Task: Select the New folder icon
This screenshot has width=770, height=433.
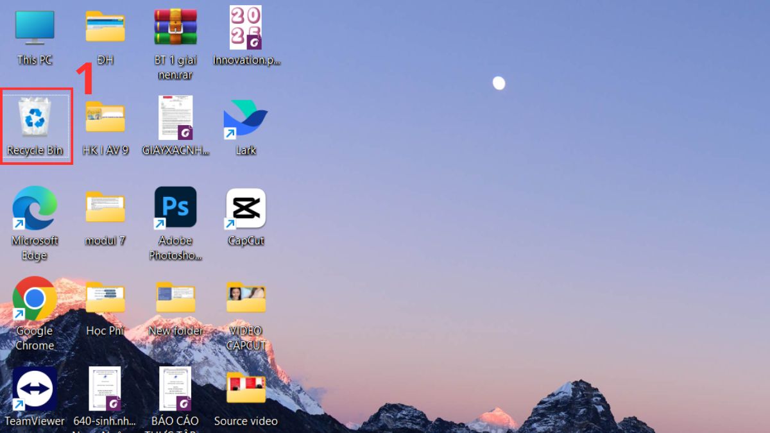Action: [175, 298]
